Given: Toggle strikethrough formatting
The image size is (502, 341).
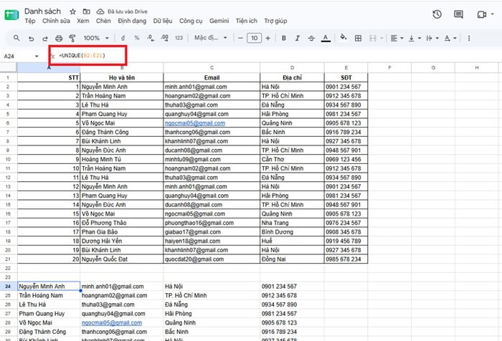Looking at the screenshot, I should pos(311,38).
